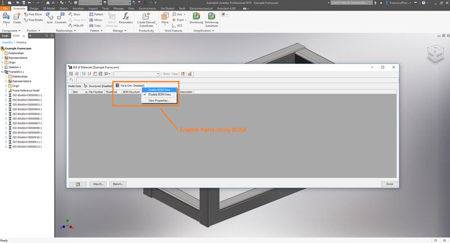450x243 pixels.
Task: Click the Import button
Action: click(98, 184)
